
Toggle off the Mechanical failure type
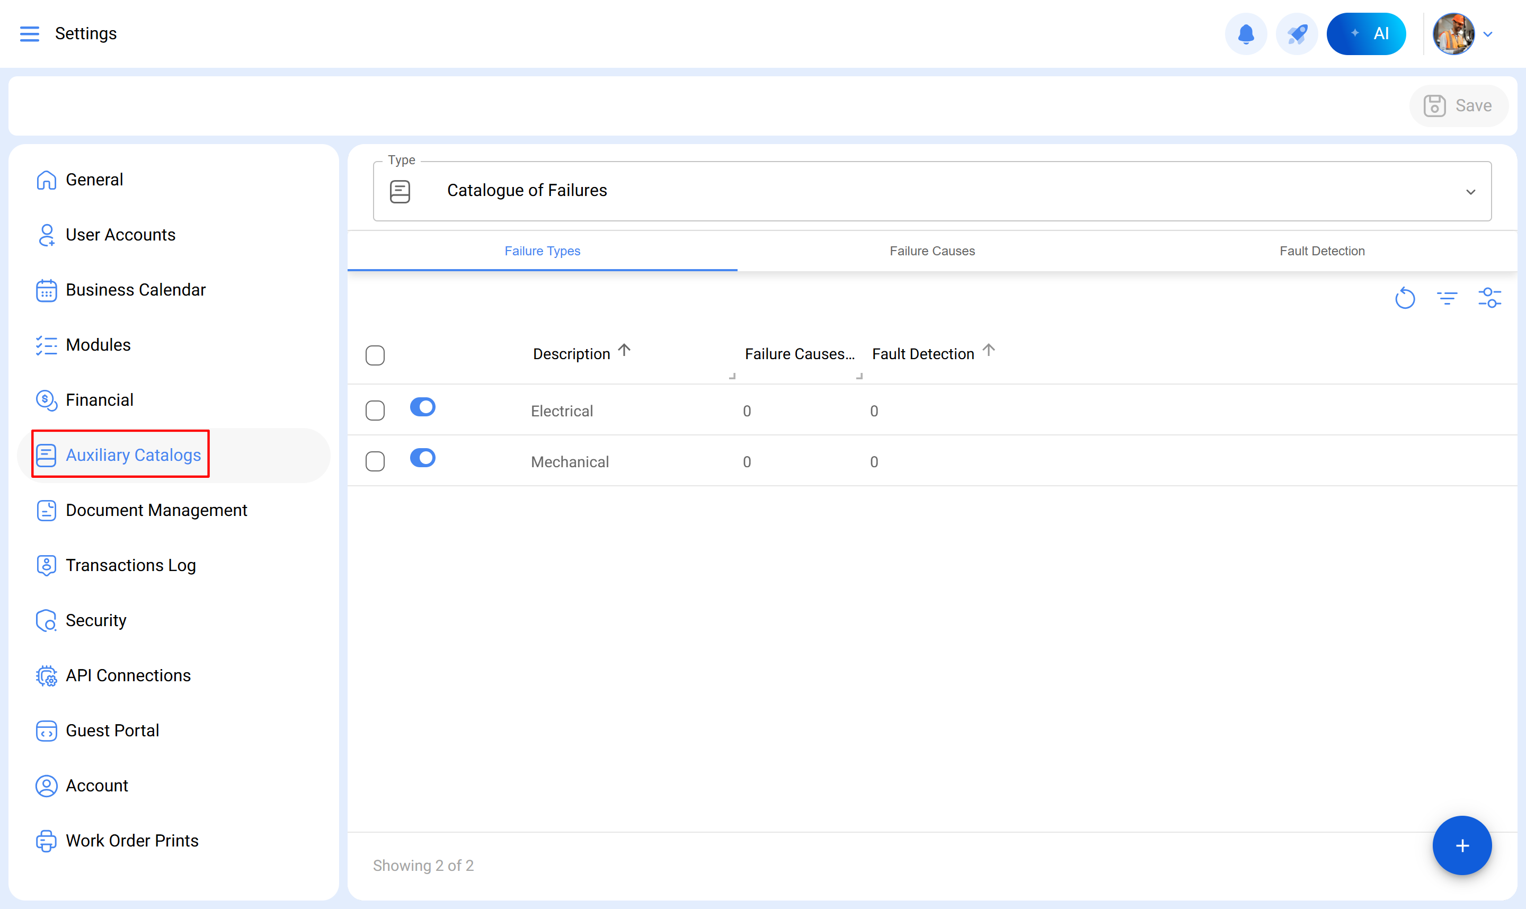coord(423,458)
